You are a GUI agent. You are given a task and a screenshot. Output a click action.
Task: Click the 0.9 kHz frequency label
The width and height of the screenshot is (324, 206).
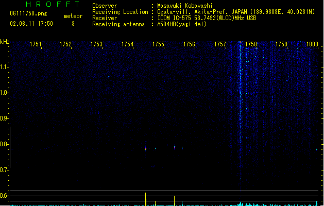coord(4,118)
